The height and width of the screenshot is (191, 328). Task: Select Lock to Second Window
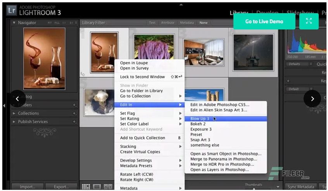(x=149, y=77)
